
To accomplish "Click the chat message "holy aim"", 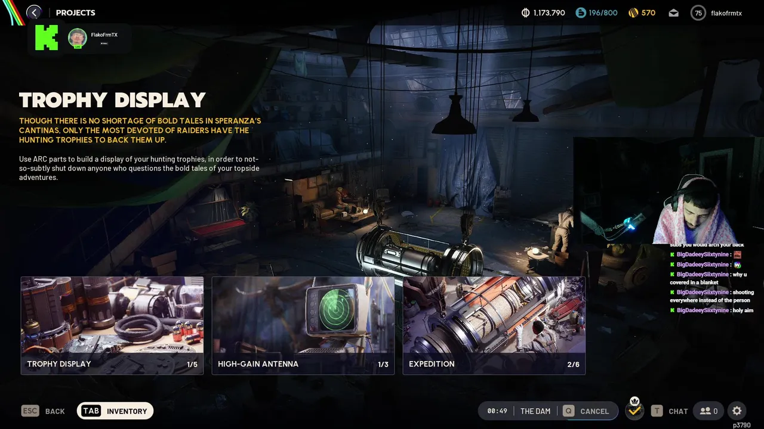I will [743, 310].
